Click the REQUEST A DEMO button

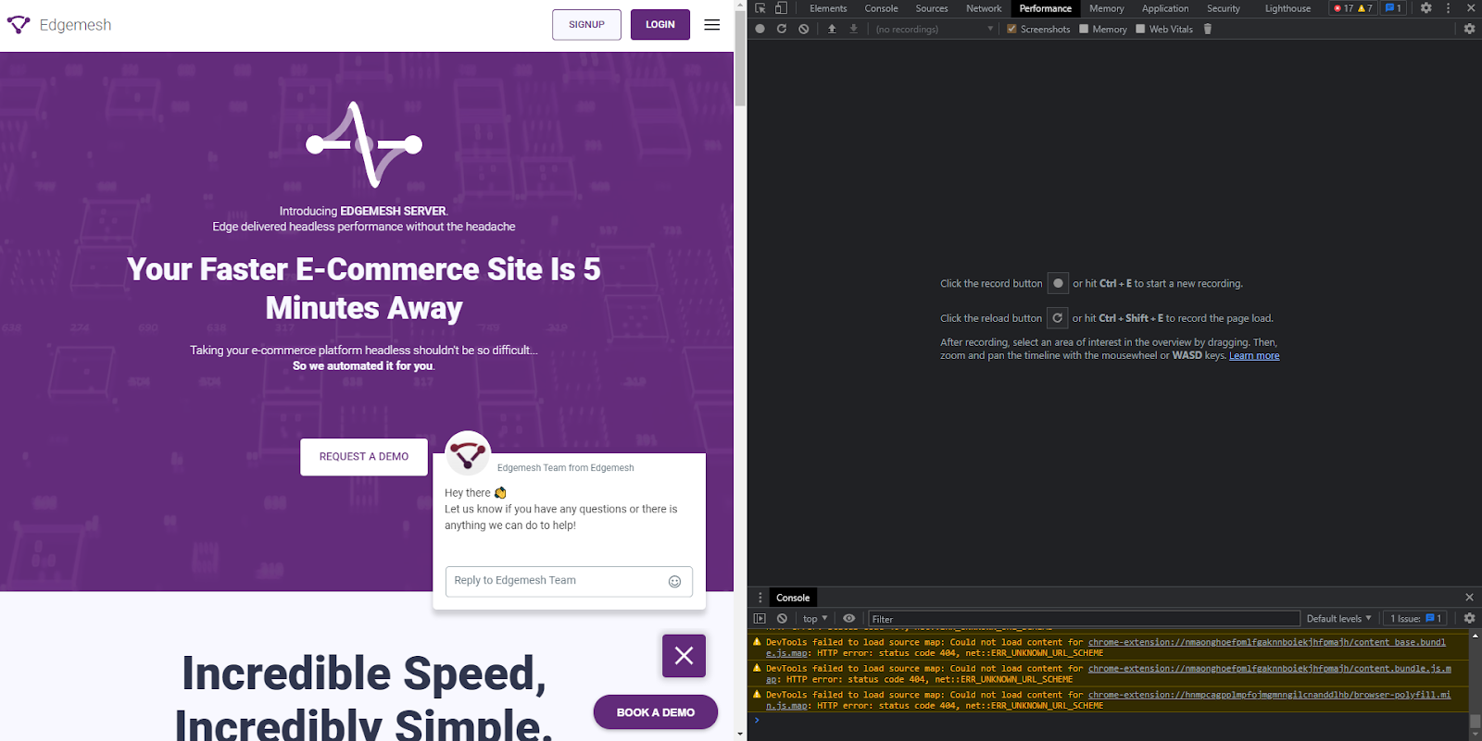pyautogui.click(x=364, y=457)
